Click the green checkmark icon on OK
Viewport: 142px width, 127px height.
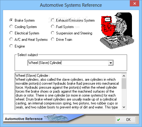point(119,120)
